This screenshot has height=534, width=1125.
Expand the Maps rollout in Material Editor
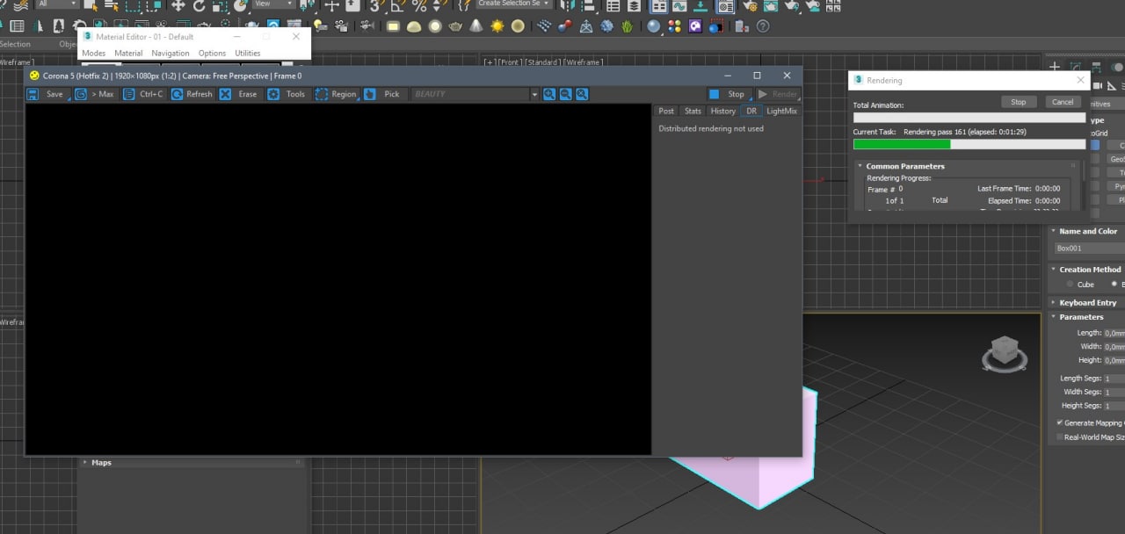(x=101, y=462)
